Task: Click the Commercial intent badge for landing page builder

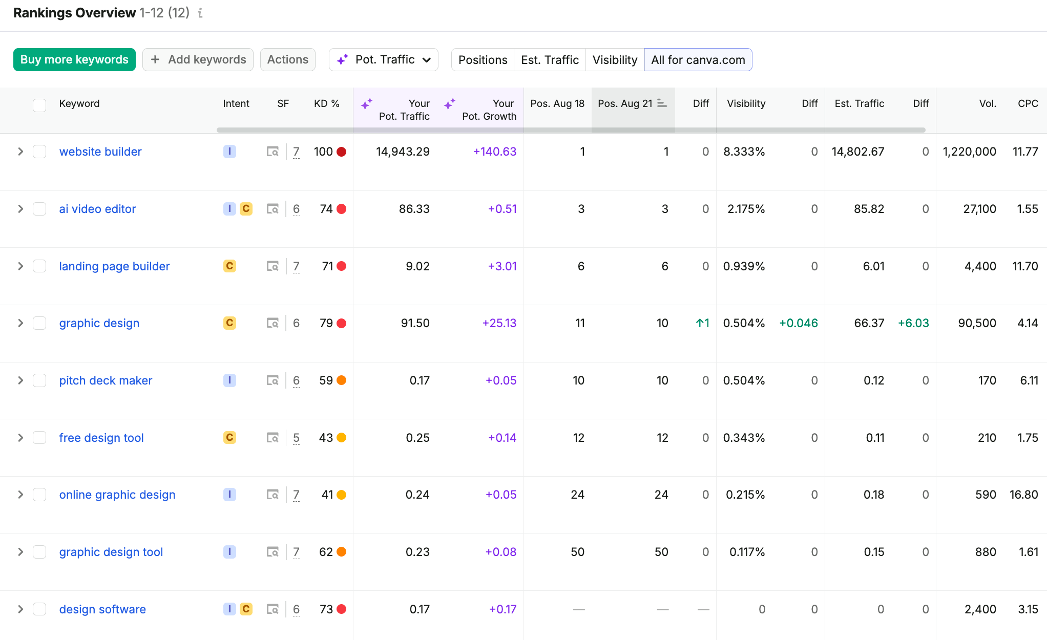Action: 229,266
